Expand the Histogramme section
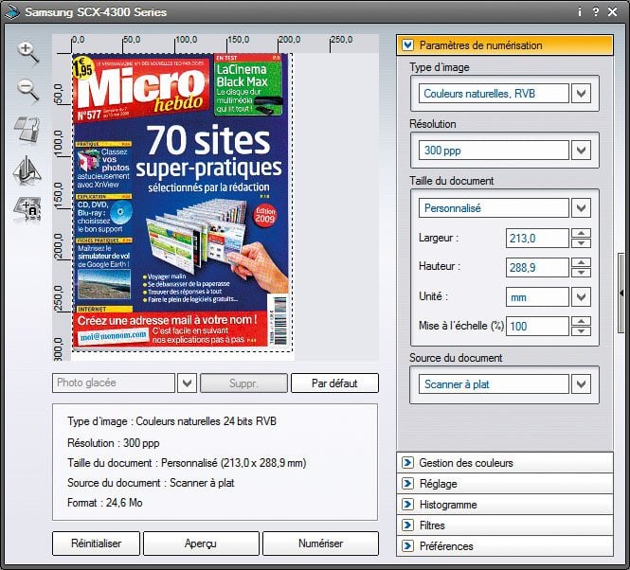 click(x=408, y=505)
